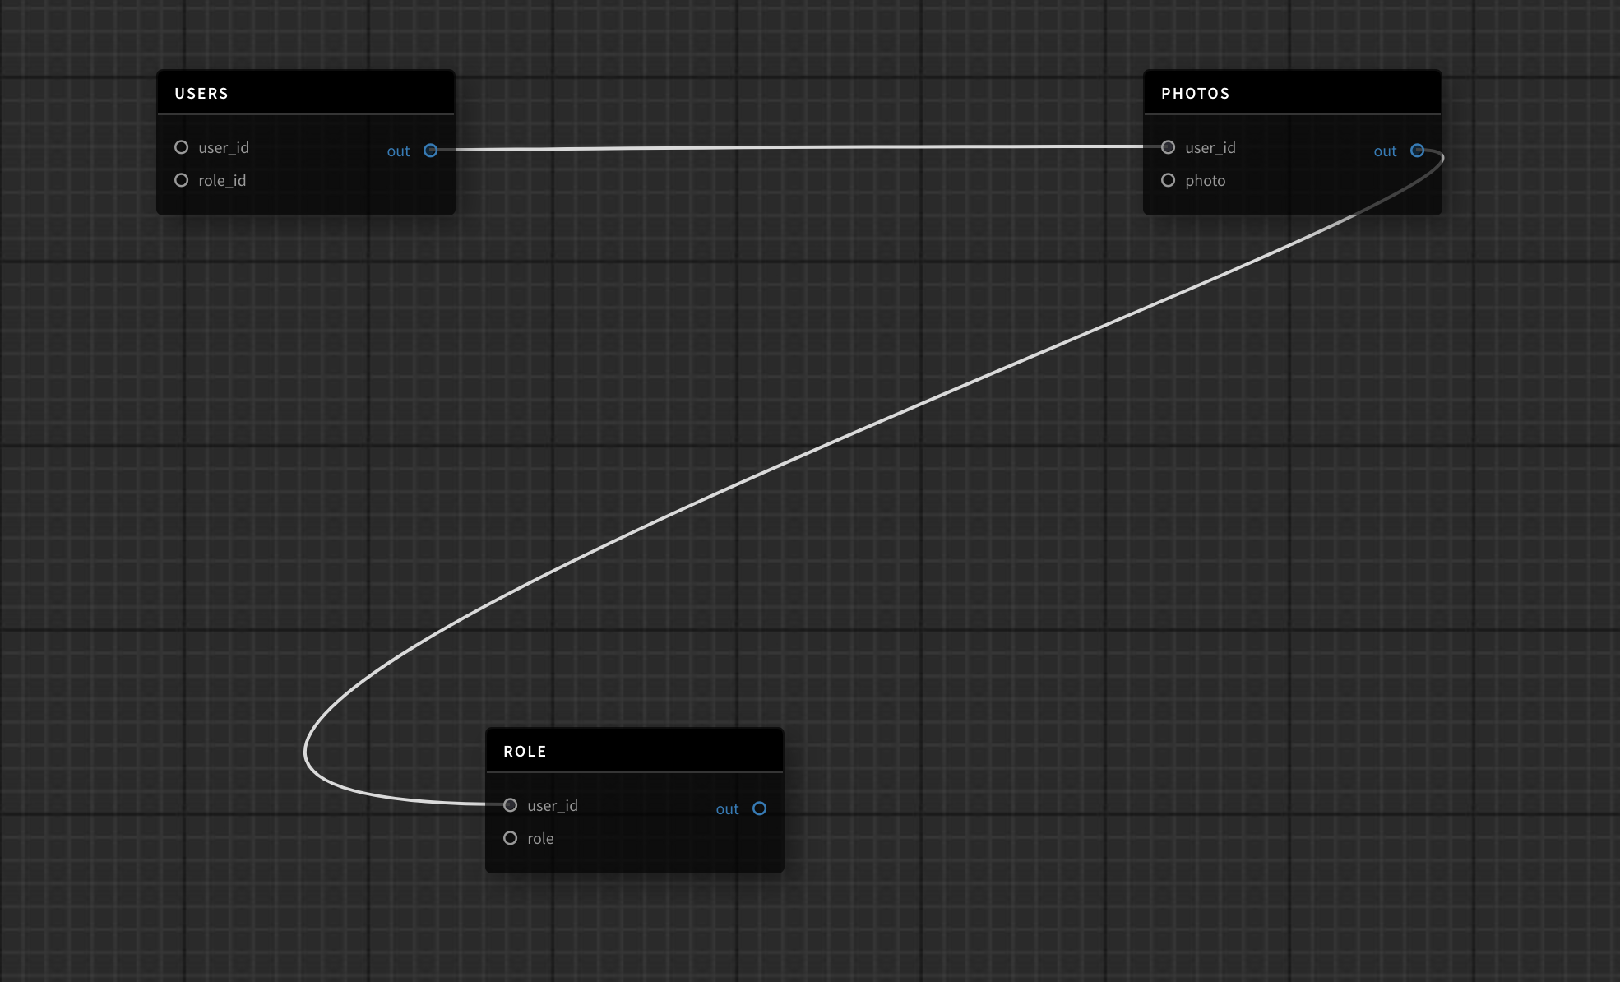Click the PHOTOS node out port
The width and height of the screenshot is (1620, 982).
[1417, 151]
